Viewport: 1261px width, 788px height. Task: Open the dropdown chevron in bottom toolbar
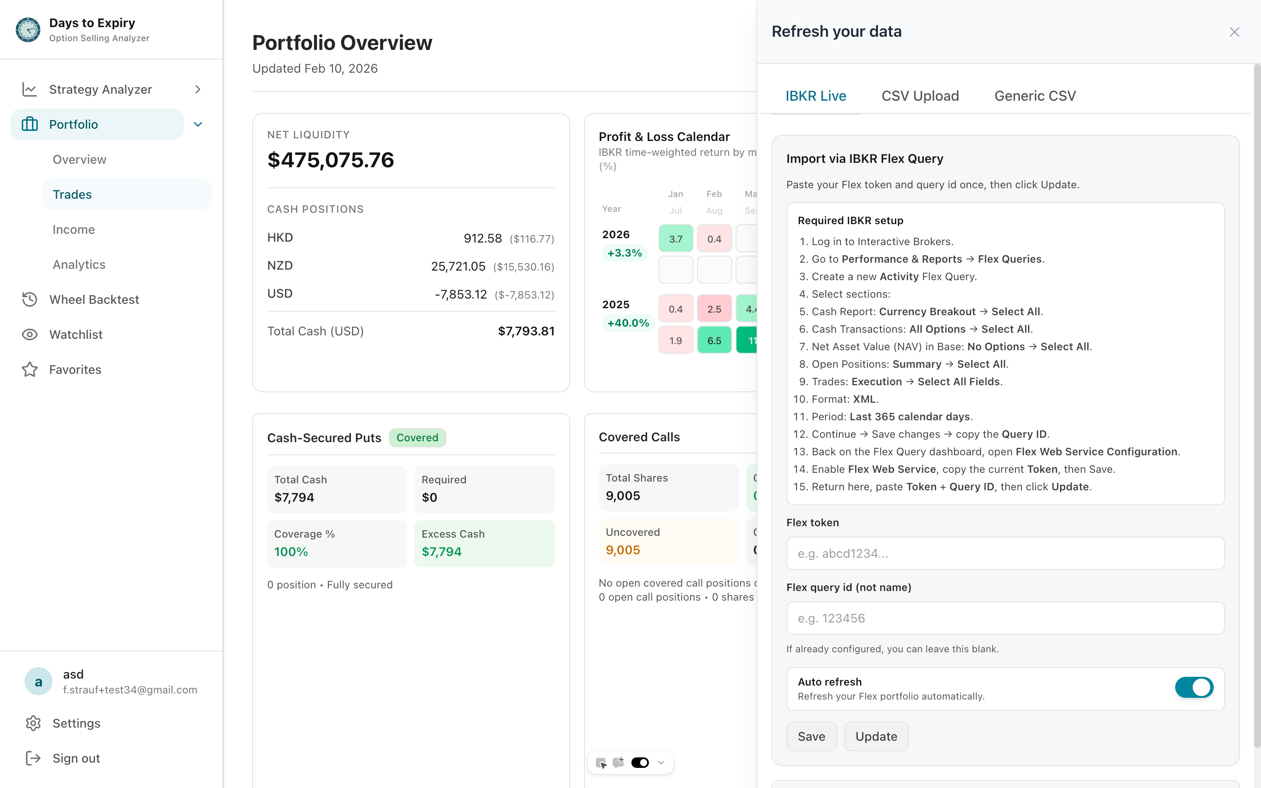click(x=661, y=763)
